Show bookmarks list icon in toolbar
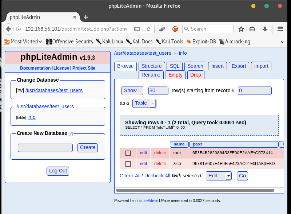Screen dimensions: 291x214 252,29
